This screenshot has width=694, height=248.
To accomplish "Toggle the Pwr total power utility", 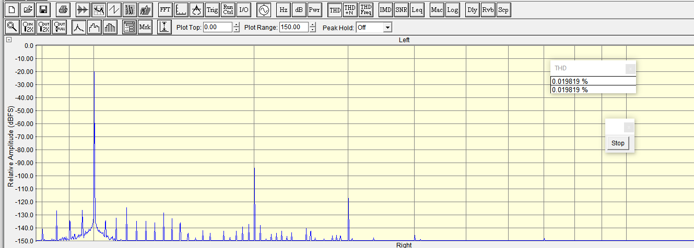I will coord(314,9).
